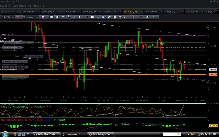Open the File menu
The image size is (219, 137).
click(2, 6)
